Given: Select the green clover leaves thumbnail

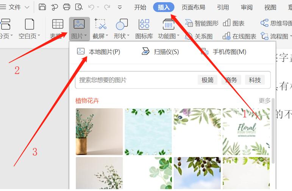Looking at the screenshot, I should coord(148,173).
